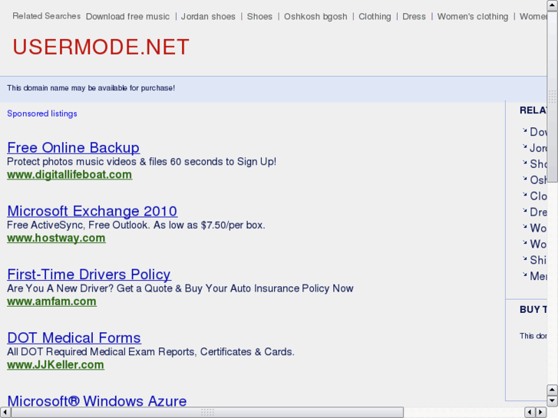Open sidebar link starting with 'Jor'
Viewport: 558px width, 418px height.
[538, 148]
